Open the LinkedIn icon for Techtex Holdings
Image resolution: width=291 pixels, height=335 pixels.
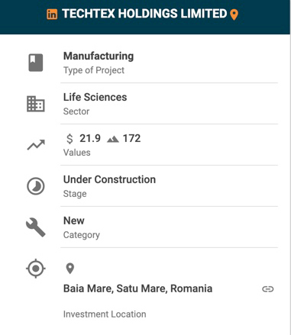click(52, 14)
